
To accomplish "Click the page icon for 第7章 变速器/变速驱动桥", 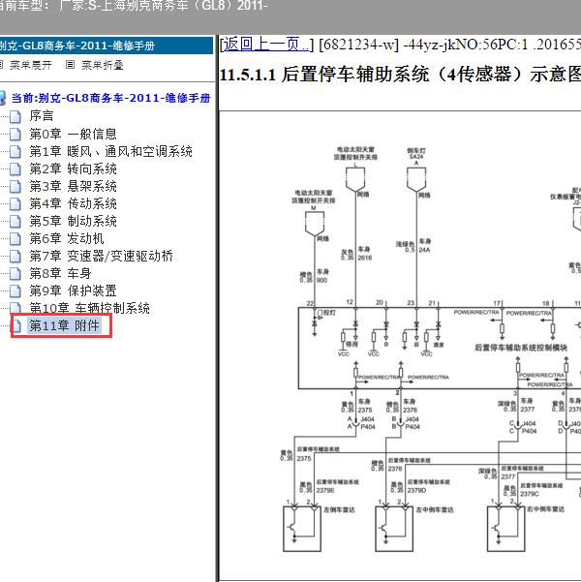I will pyautogui.click(x=15, y=256).
